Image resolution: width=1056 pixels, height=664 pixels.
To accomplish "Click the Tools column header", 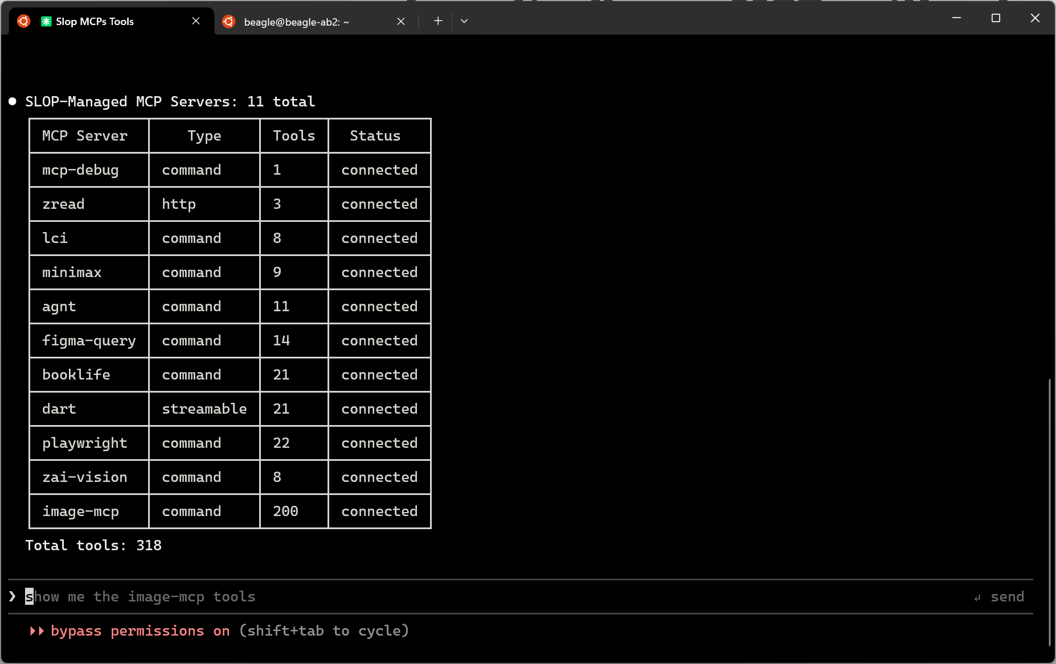I will (x=294, y=136).
